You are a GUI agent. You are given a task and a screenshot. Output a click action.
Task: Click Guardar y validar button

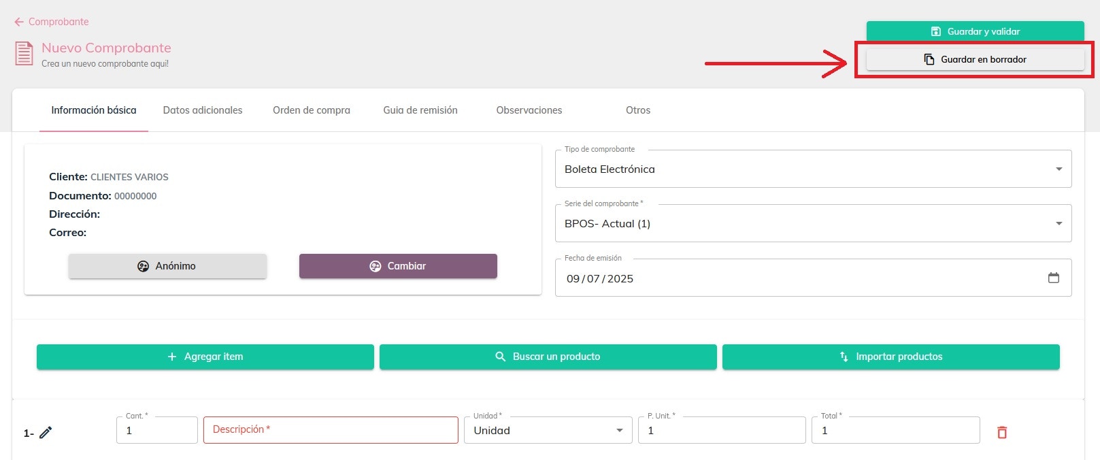click(x=975, y=31)
